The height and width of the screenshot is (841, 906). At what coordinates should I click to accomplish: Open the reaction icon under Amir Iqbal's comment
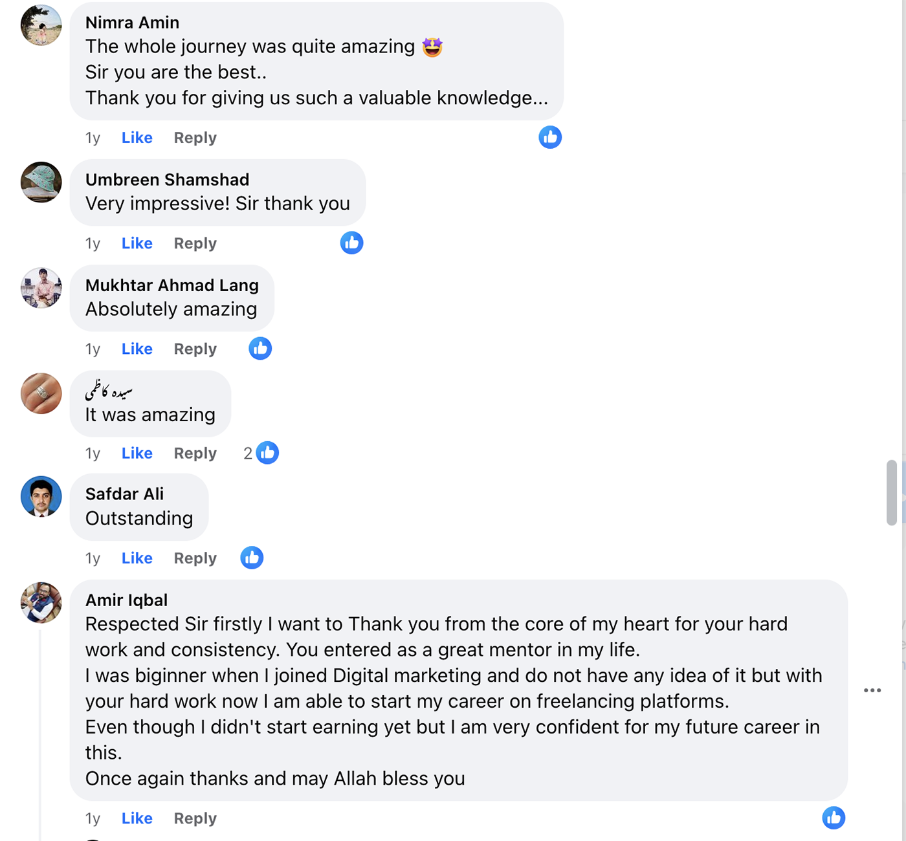[x=834, y=818]
